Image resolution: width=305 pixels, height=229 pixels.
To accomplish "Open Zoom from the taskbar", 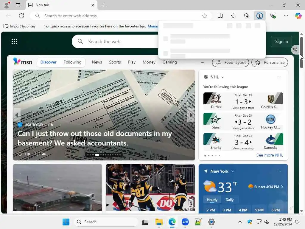I will click(185, 222).
